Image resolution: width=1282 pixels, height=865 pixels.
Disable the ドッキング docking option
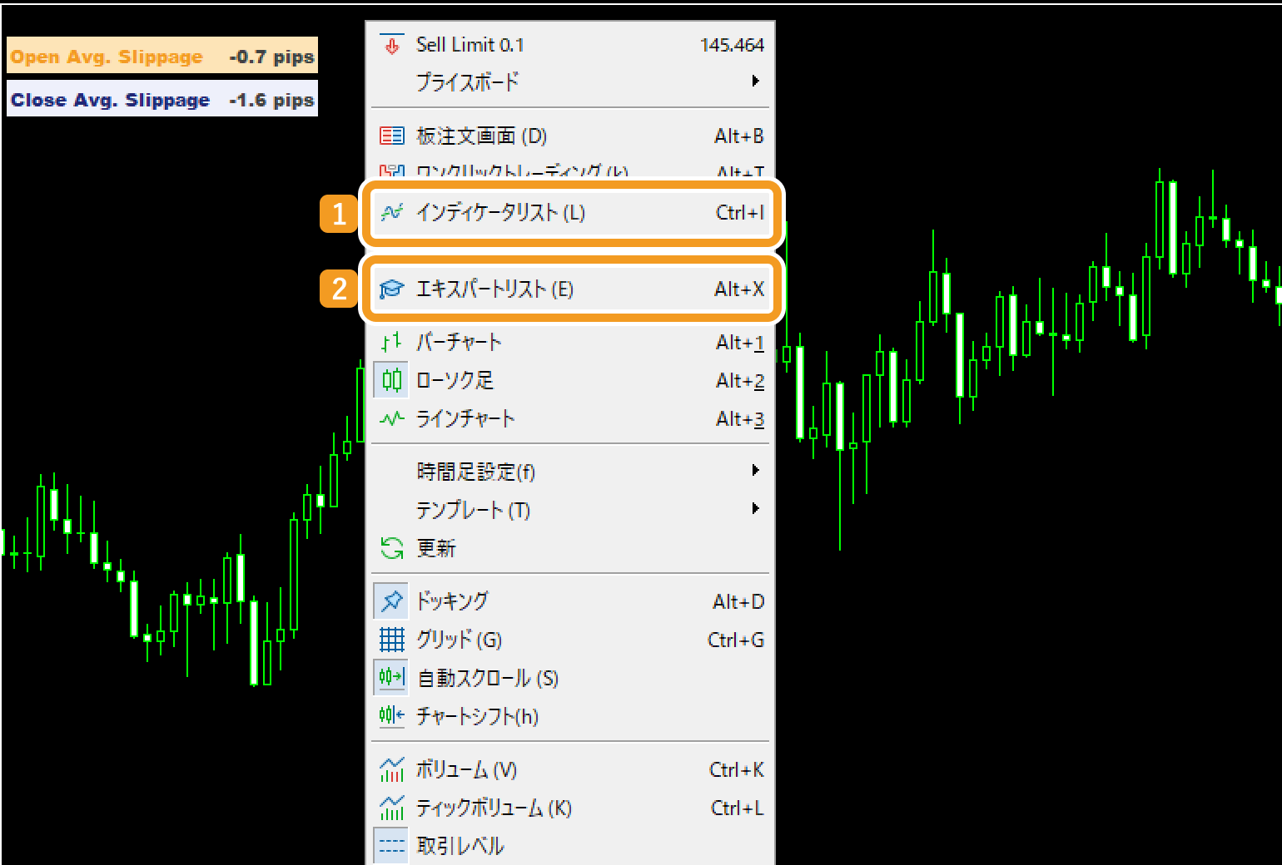pyautogui.click(x=452, y=601)
